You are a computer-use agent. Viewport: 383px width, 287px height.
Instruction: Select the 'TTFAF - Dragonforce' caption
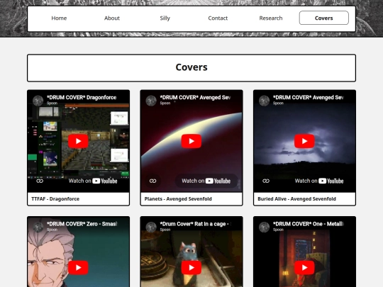55,199
